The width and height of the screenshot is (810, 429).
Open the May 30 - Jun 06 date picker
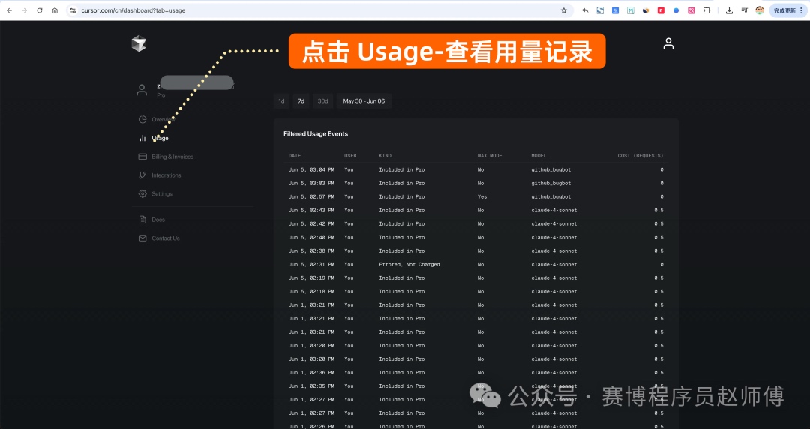click(x=364, y=101)
